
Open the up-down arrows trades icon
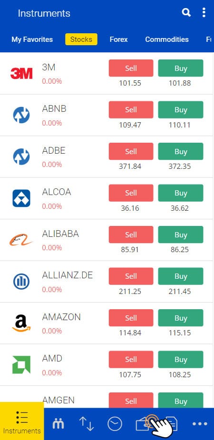[x=87, y=423]
